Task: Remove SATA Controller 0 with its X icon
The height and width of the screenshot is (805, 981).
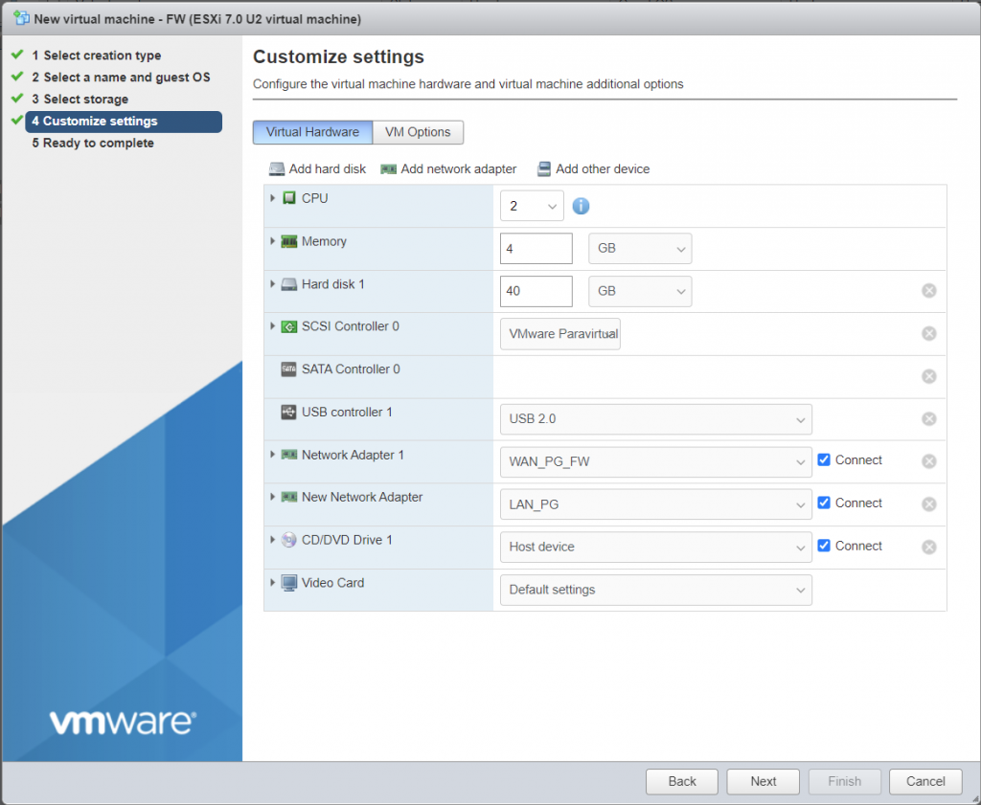Action: 929,376
